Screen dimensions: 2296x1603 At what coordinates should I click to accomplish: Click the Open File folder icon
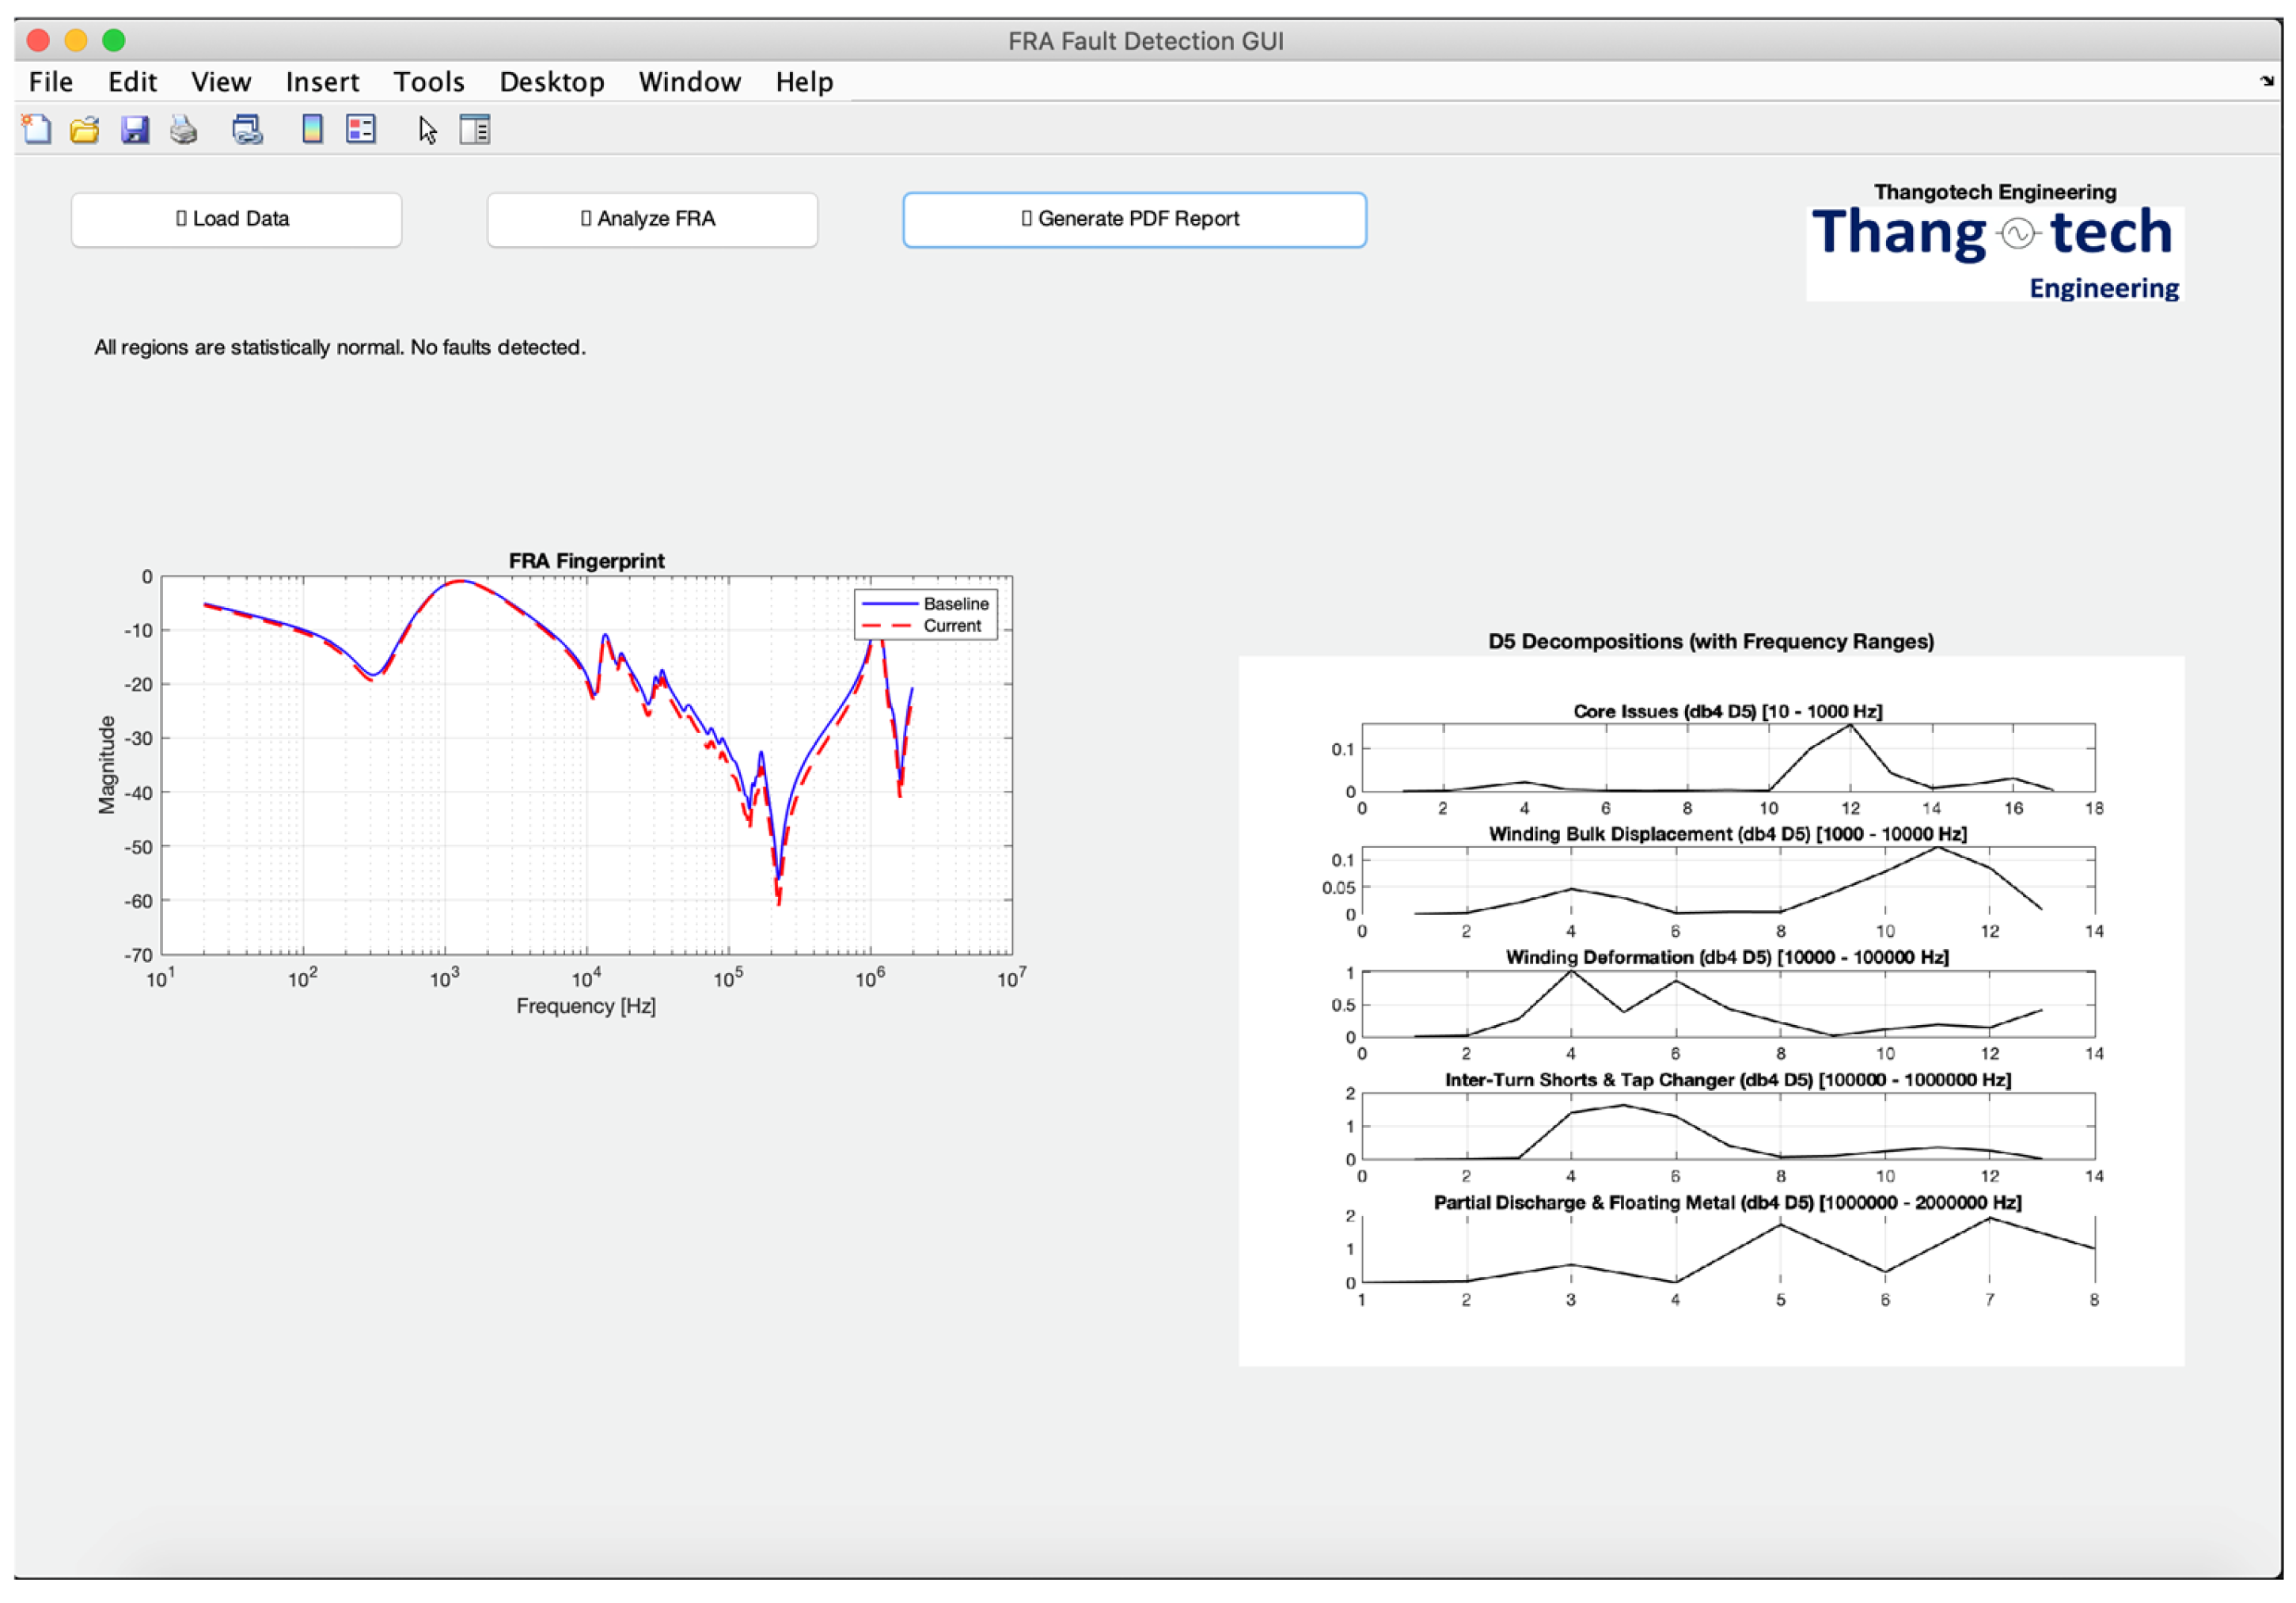click(85, 130)
